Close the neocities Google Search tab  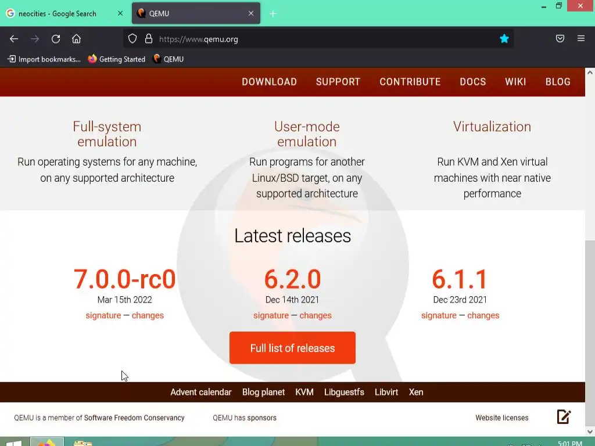pyautogui.click(x=120, y=13)
